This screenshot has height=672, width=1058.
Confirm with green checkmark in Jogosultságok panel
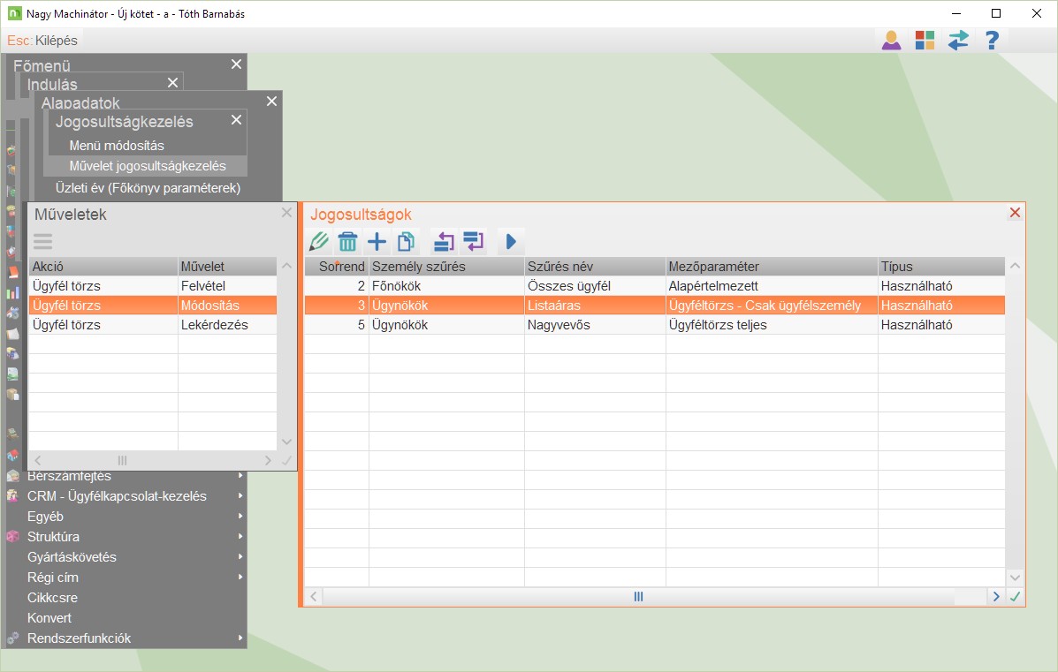click(x=1015, y=597)
